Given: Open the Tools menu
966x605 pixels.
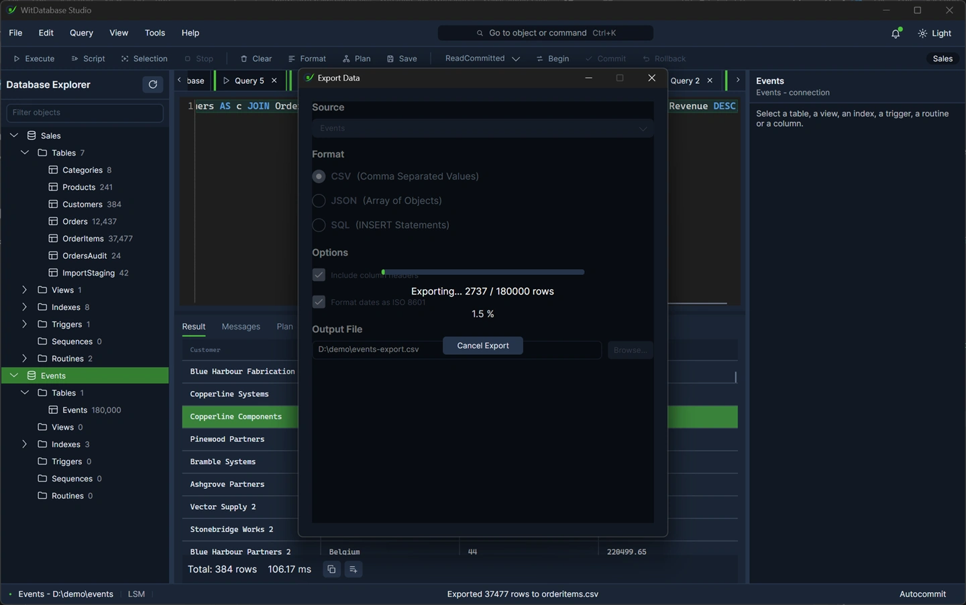Looking at the screenshot, I should coord(155,33).
